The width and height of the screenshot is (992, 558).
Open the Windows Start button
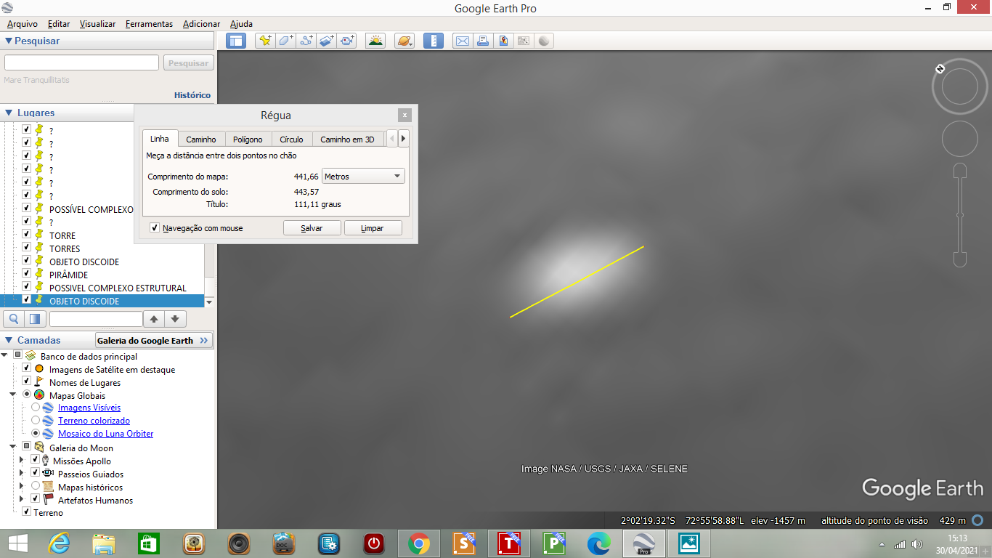(17, 543)
